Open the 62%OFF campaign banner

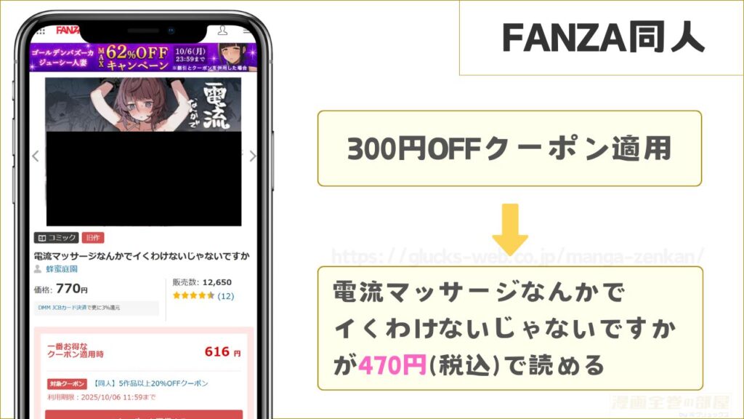click(143, 57)
